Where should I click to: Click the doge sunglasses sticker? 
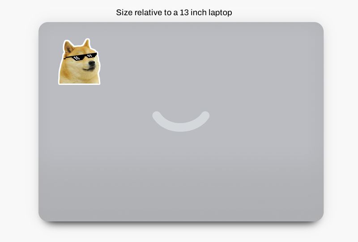point(79,62)
